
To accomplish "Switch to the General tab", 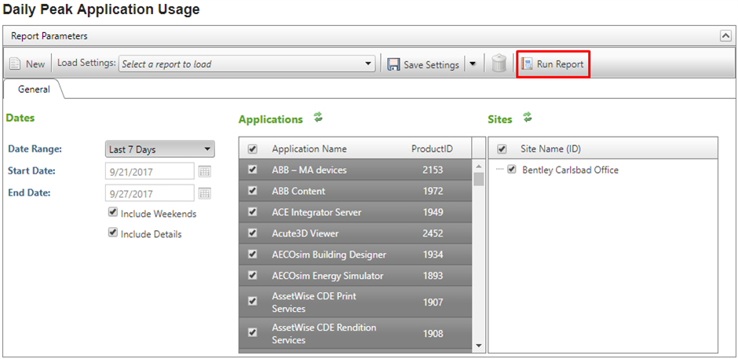I will point(34,89).
